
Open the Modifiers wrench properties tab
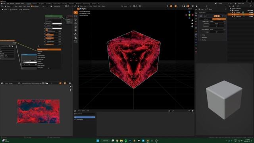(196, 35)
